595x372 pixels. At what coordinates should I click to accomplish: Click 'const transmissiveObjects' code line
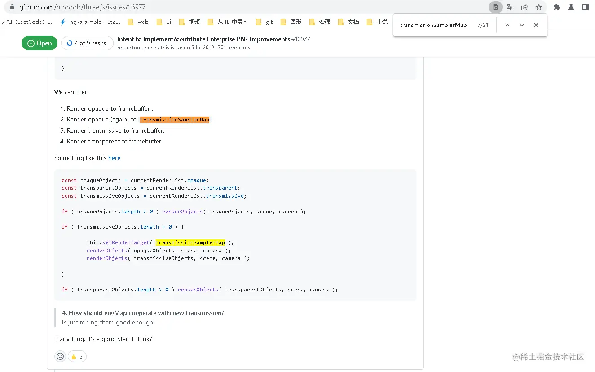click(x=154, y=196)
